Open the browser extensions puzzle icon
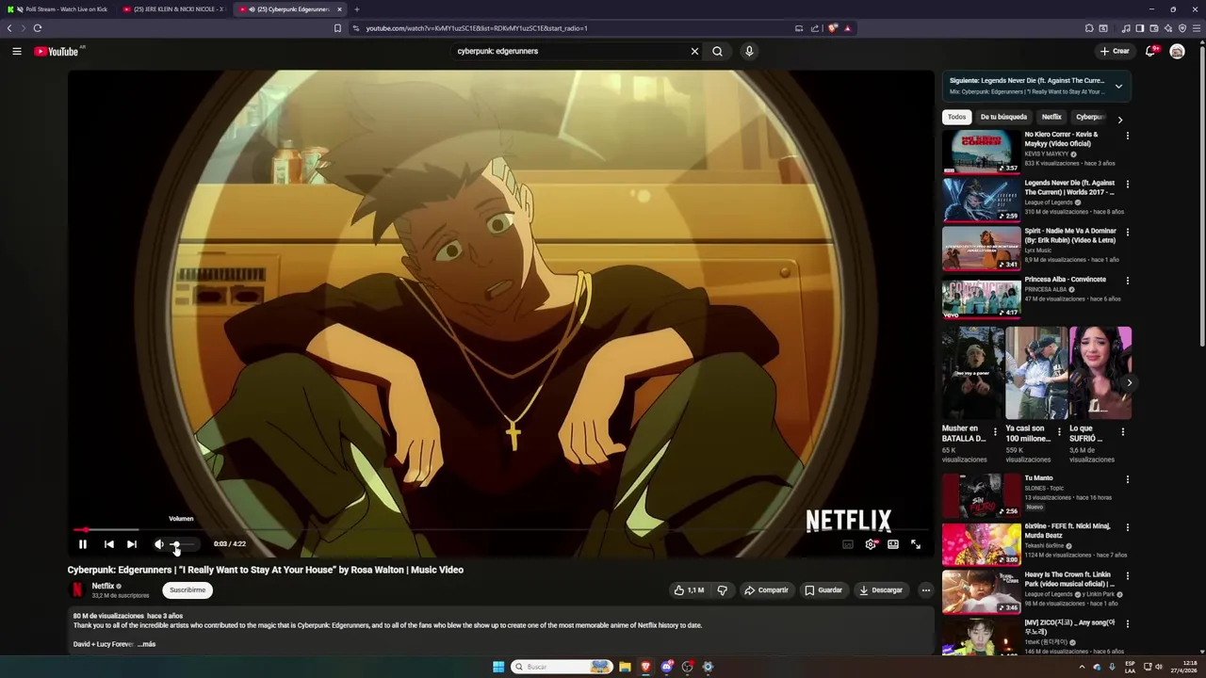This screenshot has height=678, width=1206. (1089, 28)
